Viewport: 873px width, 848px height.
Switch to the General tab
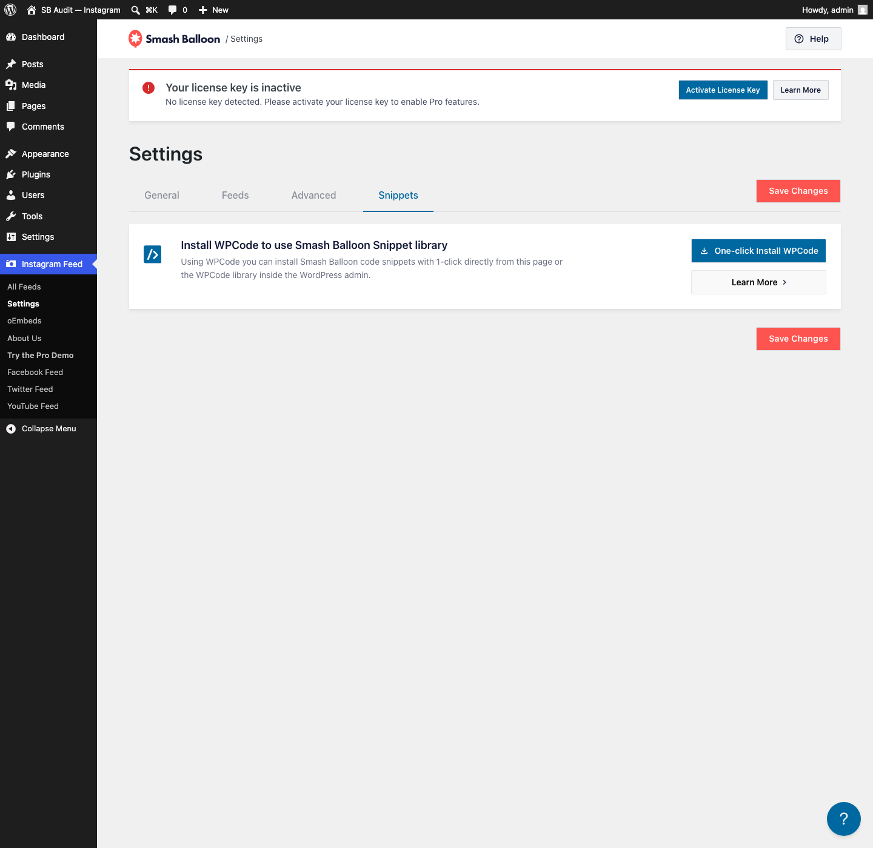coord(162,195)
